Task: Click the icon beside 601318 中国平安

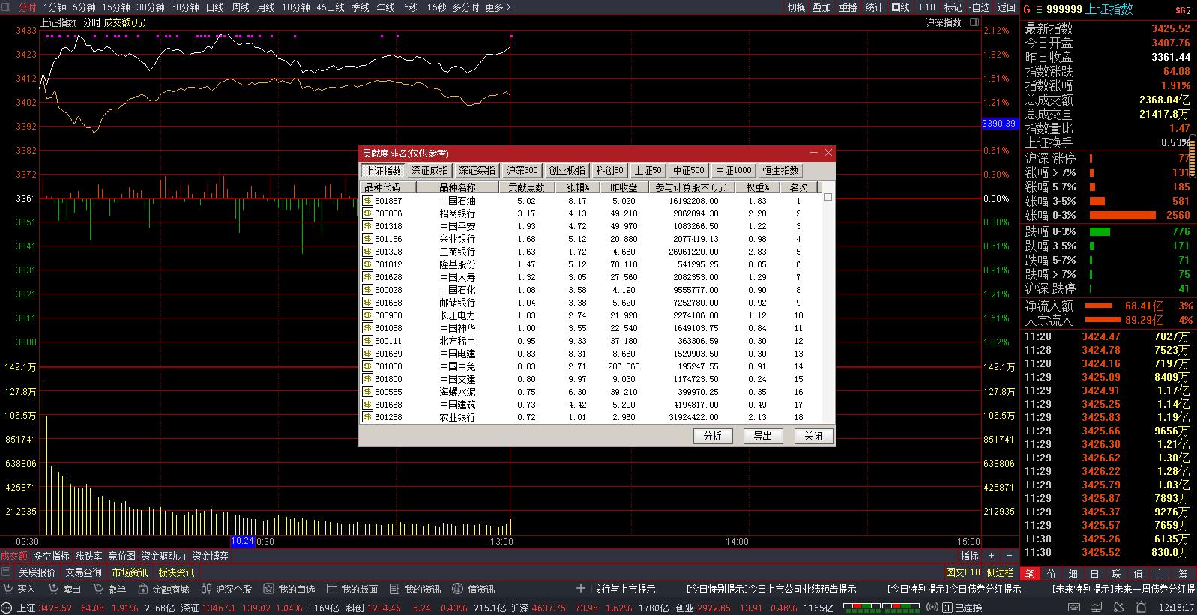Action: pos(367,226)
